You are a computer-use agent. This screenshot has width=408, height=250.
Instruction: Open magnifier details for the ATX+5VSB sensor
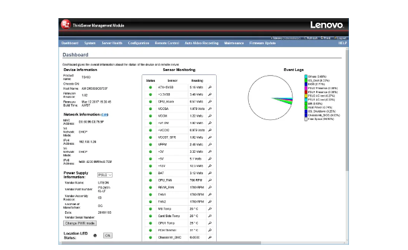(x=210, y=87)
